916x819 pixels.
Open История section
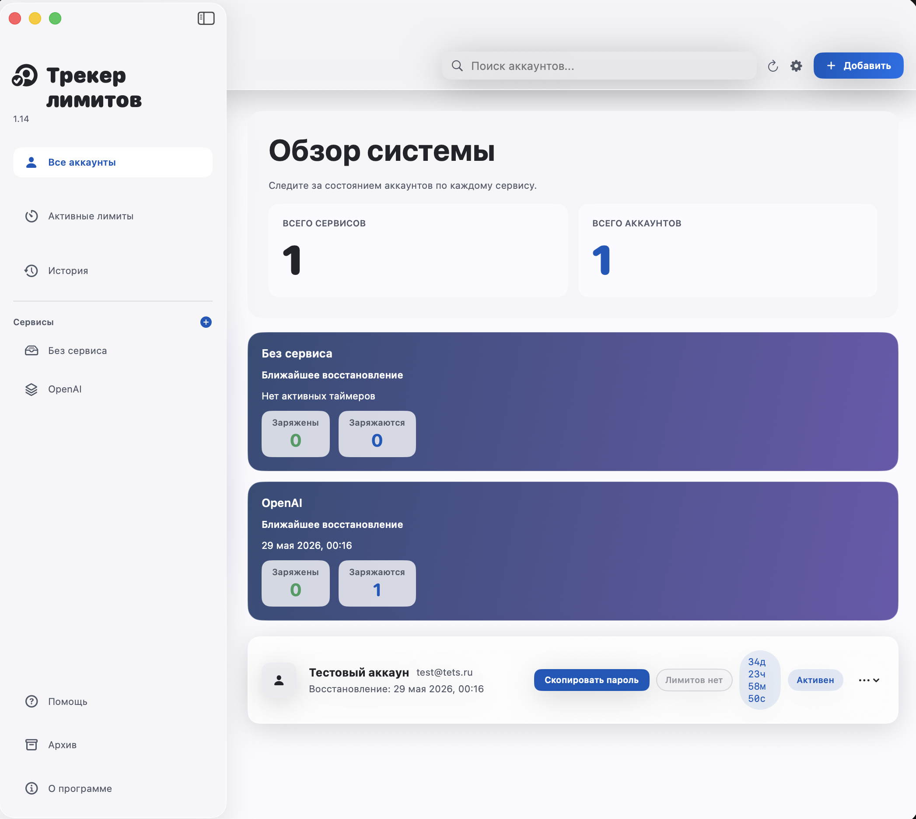(112, 271)
